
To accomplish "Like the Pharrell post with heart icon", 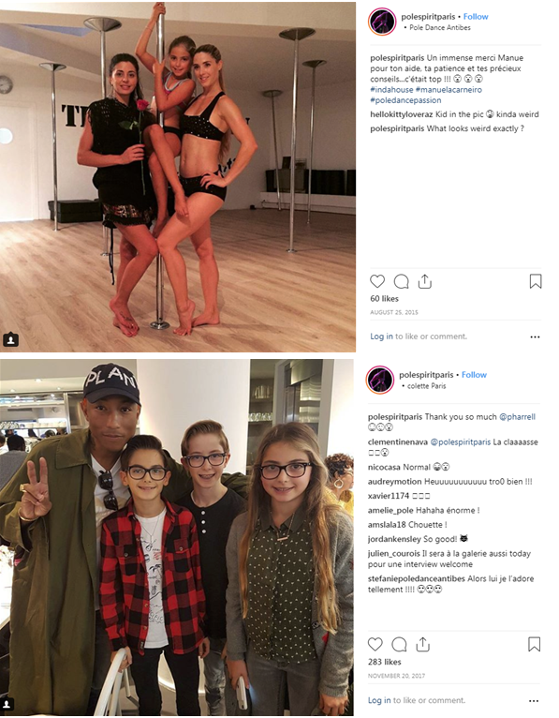I will 375,644.
